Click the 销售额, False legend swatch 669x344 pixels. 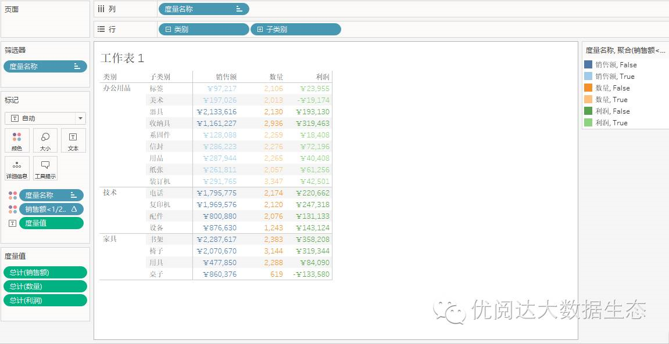[x=588, y=65]
